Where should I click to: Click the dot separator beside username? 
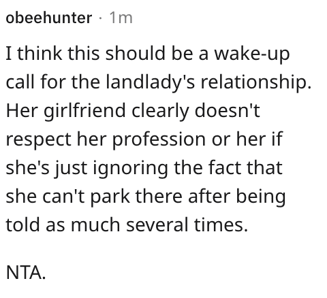101,18
